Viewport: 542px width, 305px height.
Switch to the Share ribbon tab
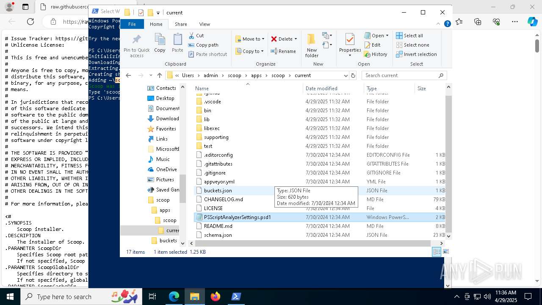181,24
